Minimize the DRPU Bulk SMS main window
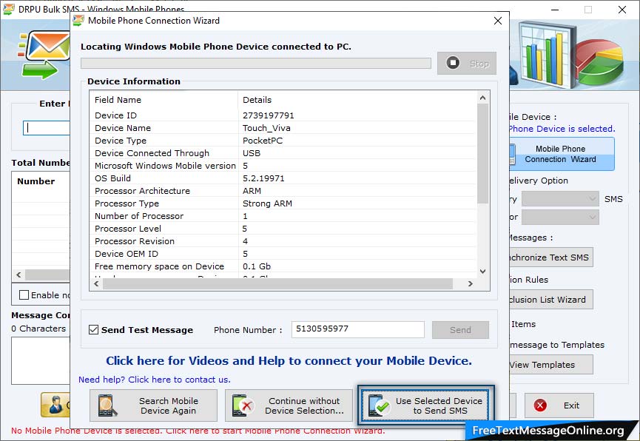 point(555,10)
